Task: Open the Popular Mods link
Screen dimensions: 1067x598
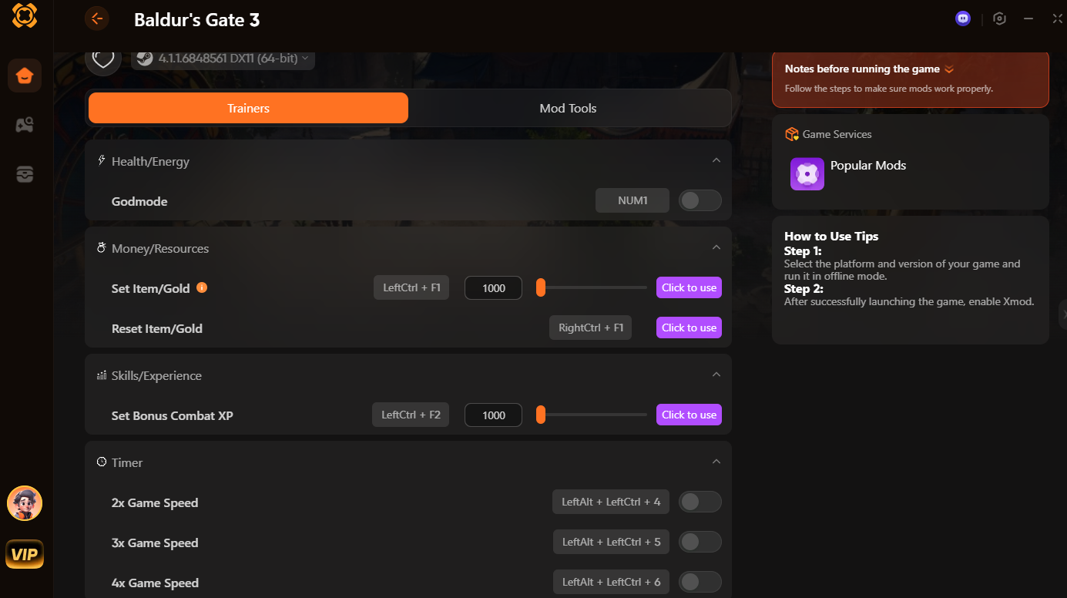Action: 868,165
